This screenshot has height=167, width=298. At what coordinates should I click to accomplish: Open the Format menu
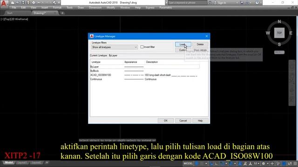click(57, 7)
